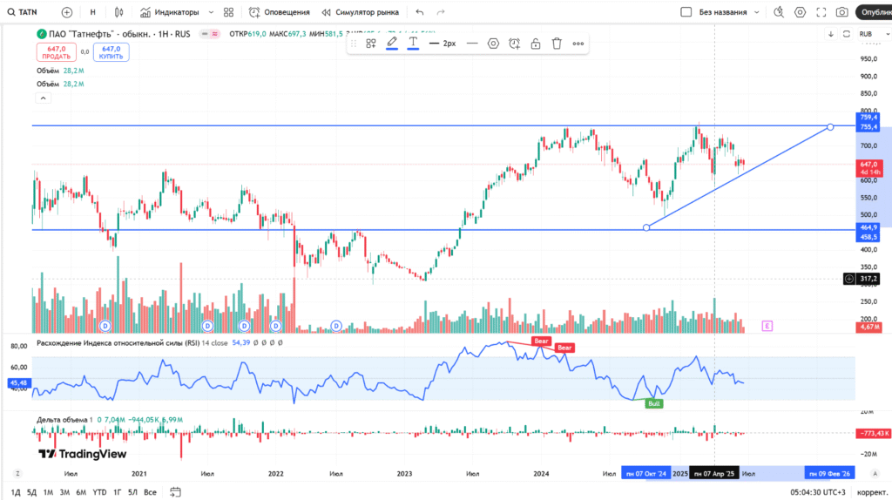Screen dimensions: 892x500
Task: Open chart settings hexagon icon in the top bar
Action: 800,12
